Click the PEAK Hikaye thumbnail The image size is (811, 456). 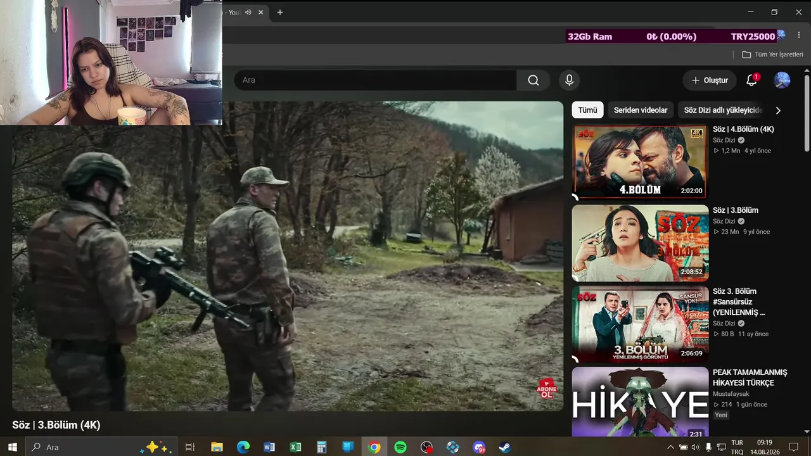pyautogui.click(x=640, y=403)
